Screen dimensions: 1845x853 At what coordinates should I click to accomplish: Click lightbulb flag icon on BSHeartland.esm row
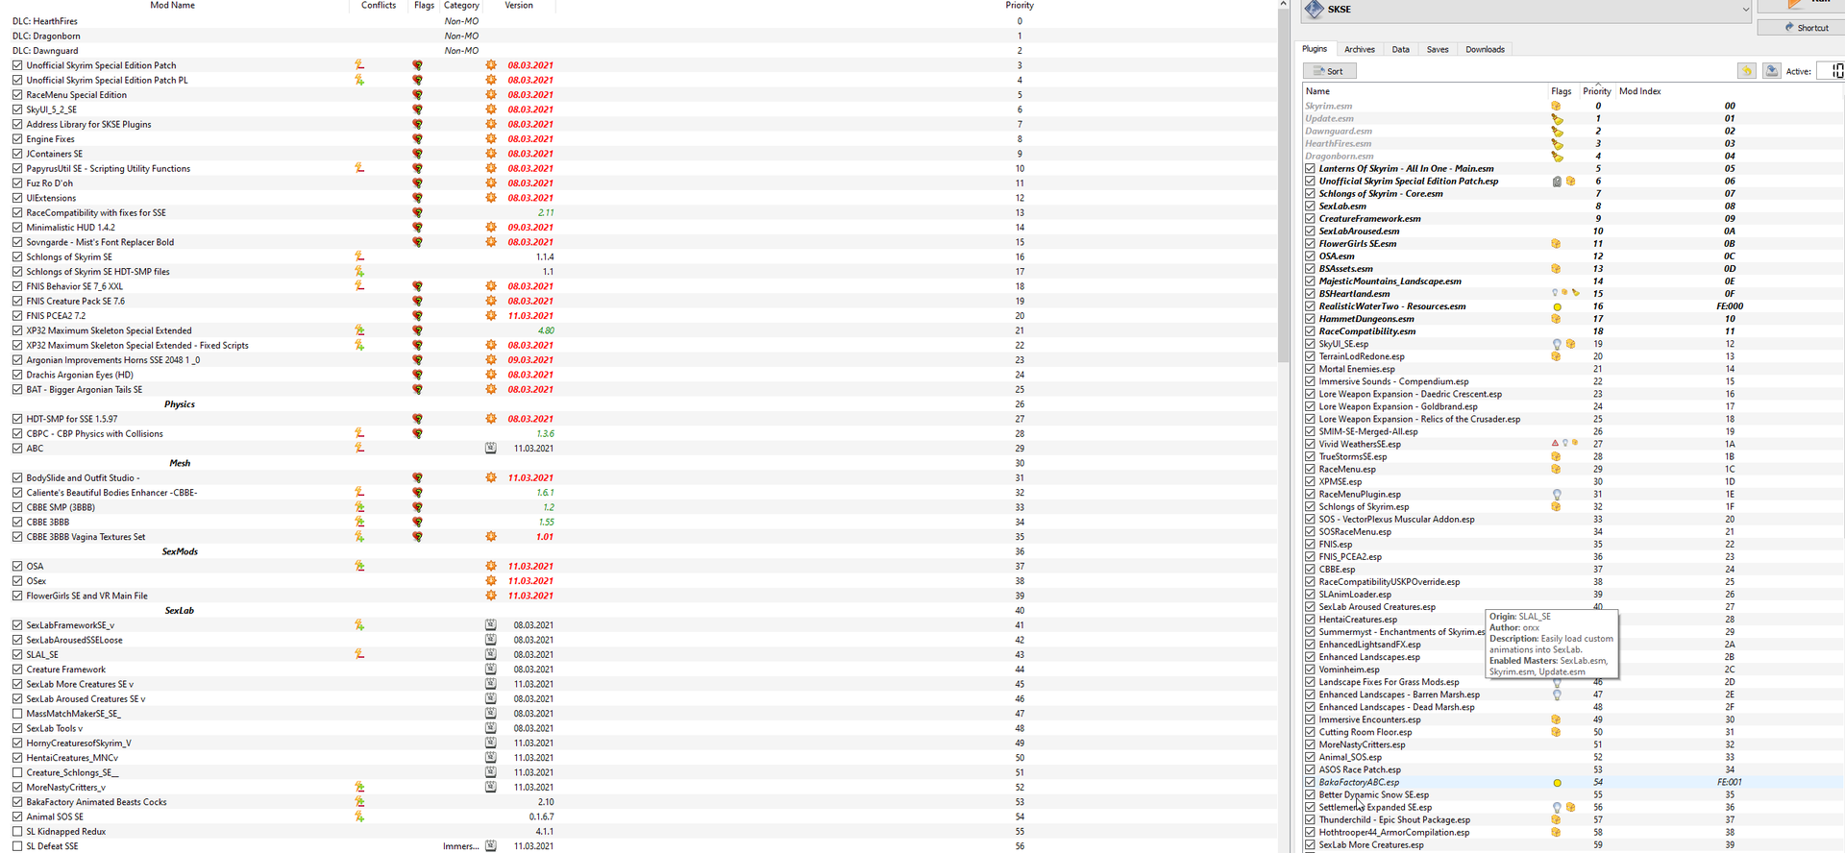pos(1555,293)
